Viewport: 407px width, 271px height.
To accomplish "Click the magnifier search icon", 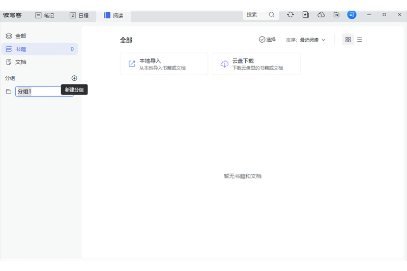I will (x=272, y=15).
